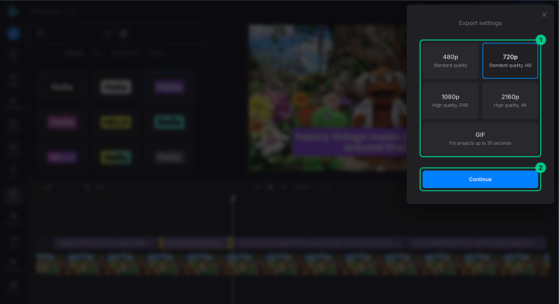Pick the 2160p High quality 4K option
The height and width of the screenshot is (304, 559).
[510, 101]
